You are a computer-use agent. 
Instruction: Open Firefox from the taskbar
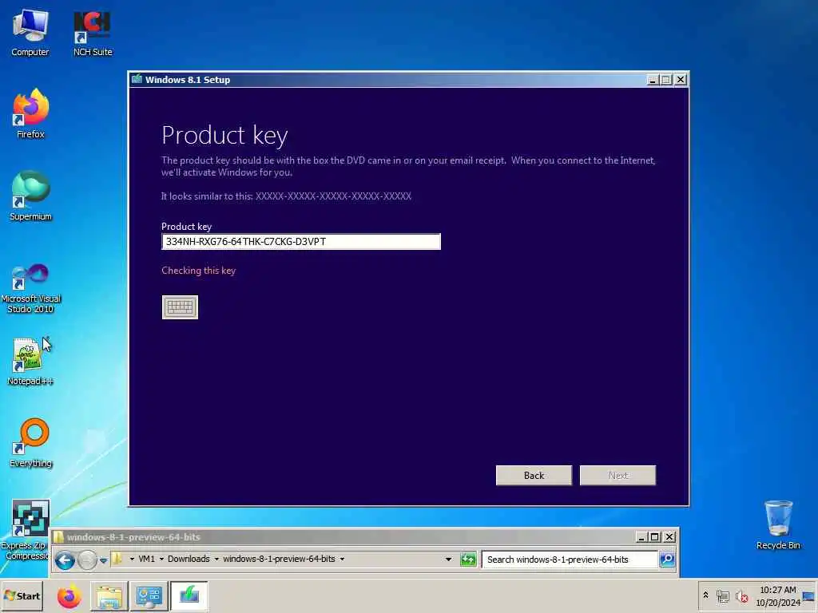click(69, 596)
